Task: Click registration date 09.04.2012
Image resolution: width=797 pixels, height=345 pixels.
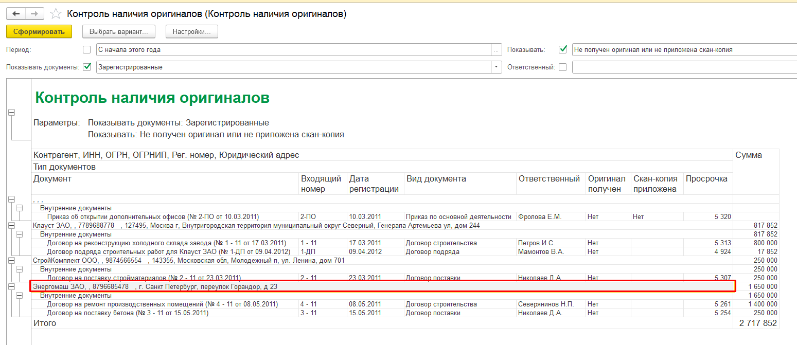Action: 365,251
